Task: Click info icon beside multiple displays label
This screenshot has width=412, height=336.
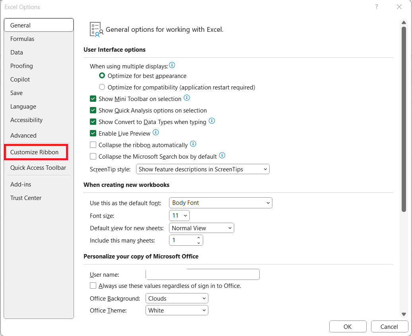Action: (172, 65)
